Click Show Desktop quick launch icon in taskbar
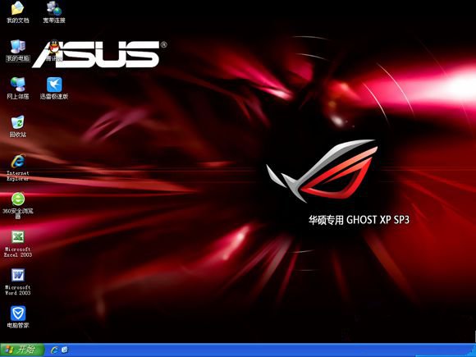This screenshot has height=357, width=476. [x=65, y=350]
